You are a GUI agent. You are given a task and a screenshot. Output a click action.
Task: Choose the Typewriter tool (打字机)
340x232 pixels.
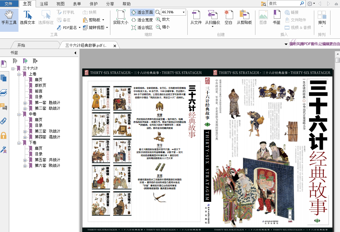[66, 12]
